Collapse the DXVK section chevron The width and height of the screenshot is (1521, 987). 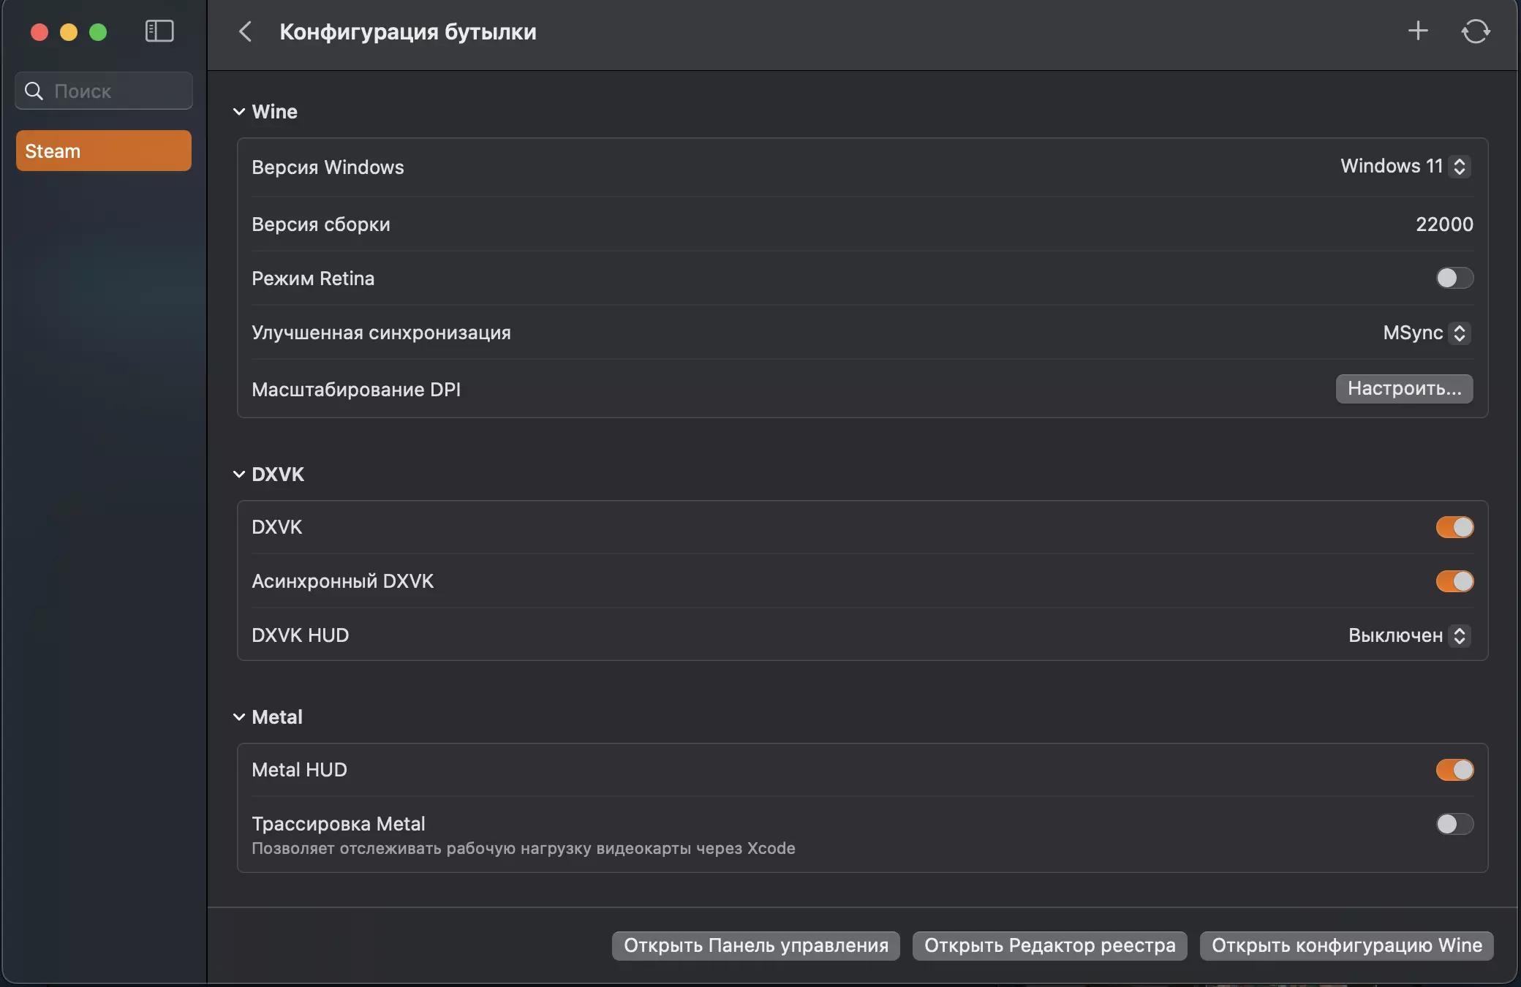(x=239, y=474)
